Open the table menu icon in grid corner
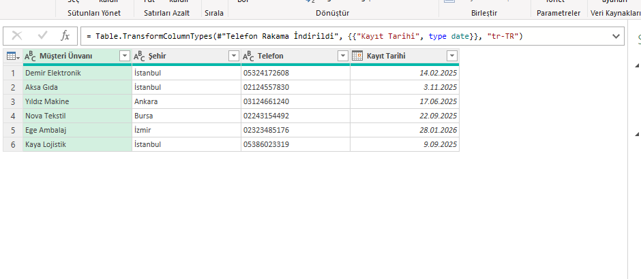 [13, 56]
